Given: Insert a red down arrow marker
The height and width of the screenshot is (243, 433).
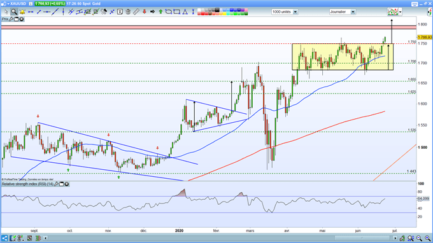Looking at the screenshot, I should (x=145, y=12).
